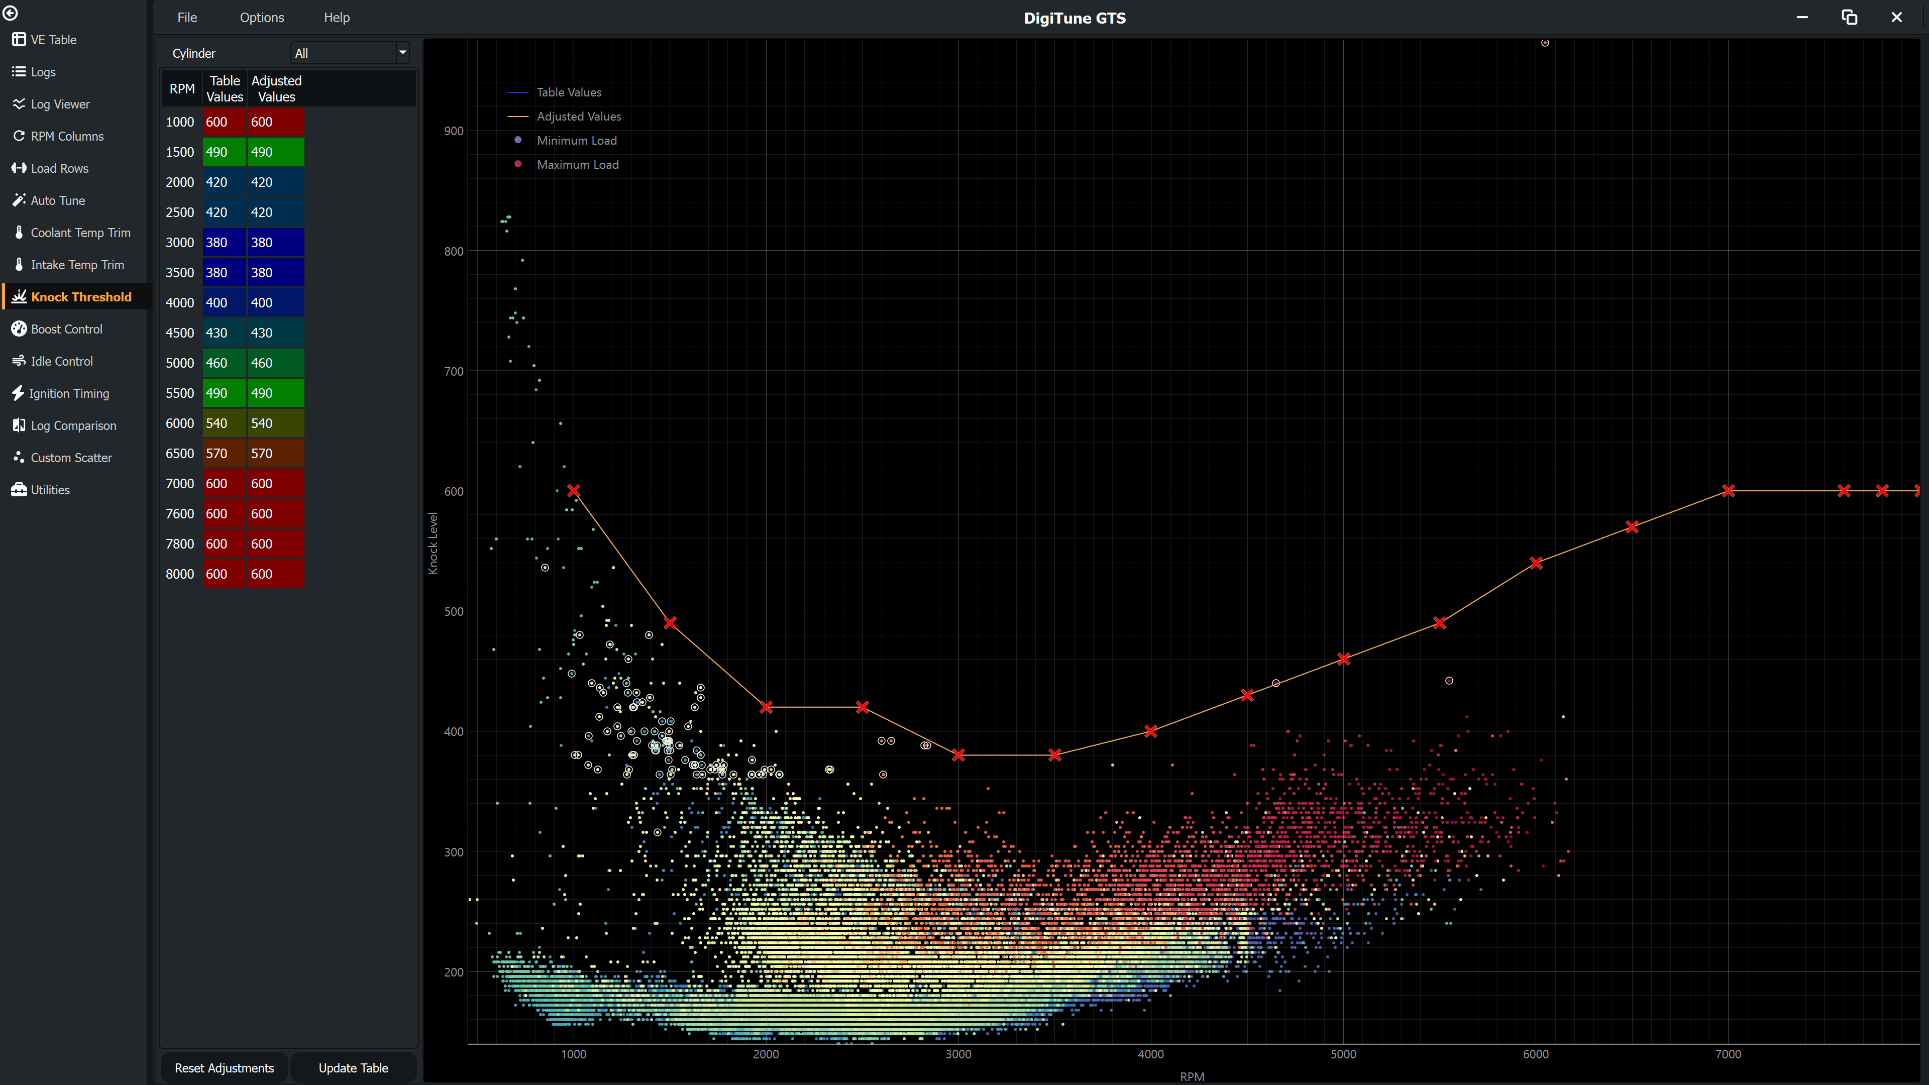The image size is (1929, 1085).
Task: Select adjusted value 490 for 1500 RPM
Action: tap(276, 151)
